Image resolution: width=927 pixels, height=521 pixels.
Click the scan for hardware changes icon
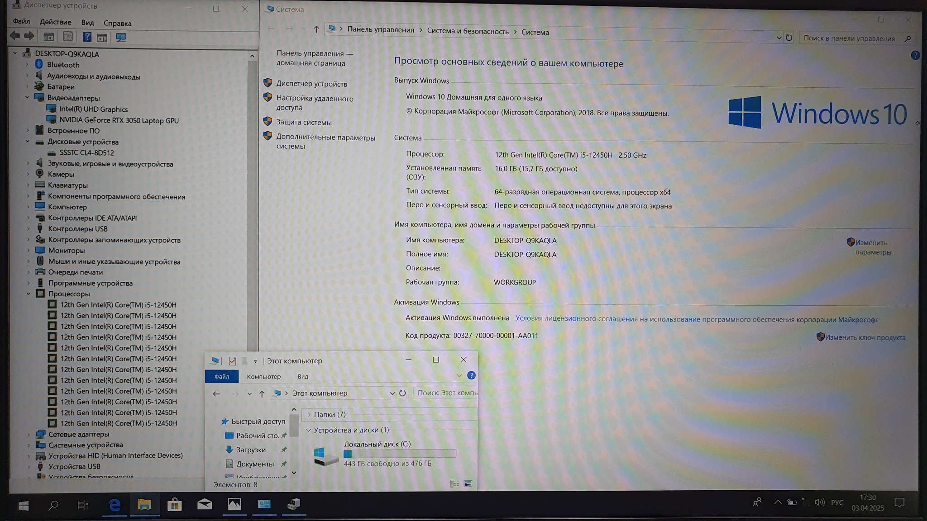121,38
